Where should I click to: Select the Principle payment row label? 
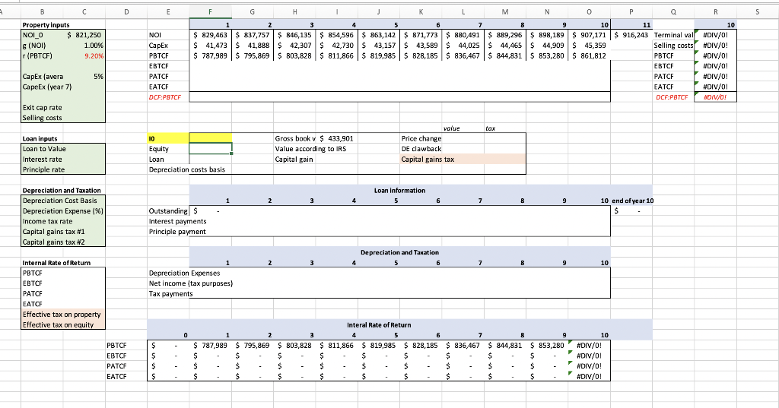tap(177, 232)
